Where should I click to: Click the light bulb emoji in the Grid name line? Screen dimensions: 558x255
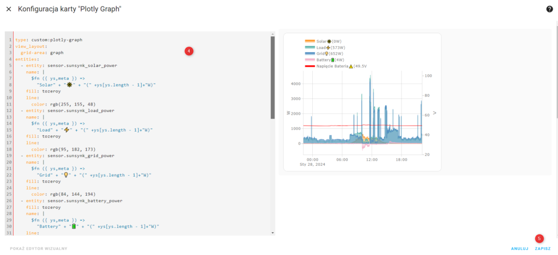pyautogui.click(x=66, y=175)
